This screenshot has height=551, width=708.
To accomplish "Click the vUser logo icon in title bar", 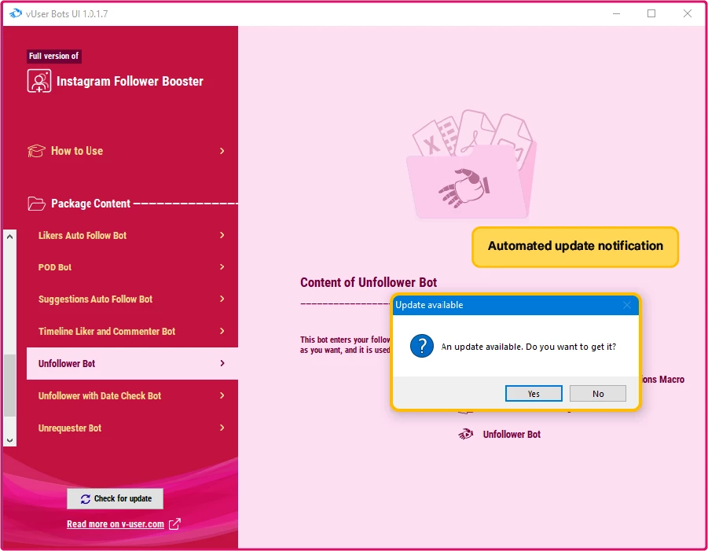I will point(16,13).
